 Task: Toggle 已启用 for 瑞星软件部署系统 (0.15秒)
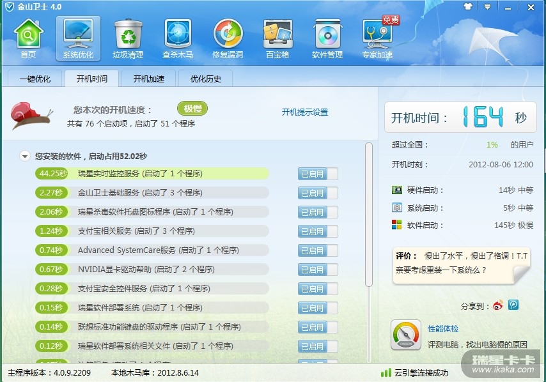tap(318, 307)
